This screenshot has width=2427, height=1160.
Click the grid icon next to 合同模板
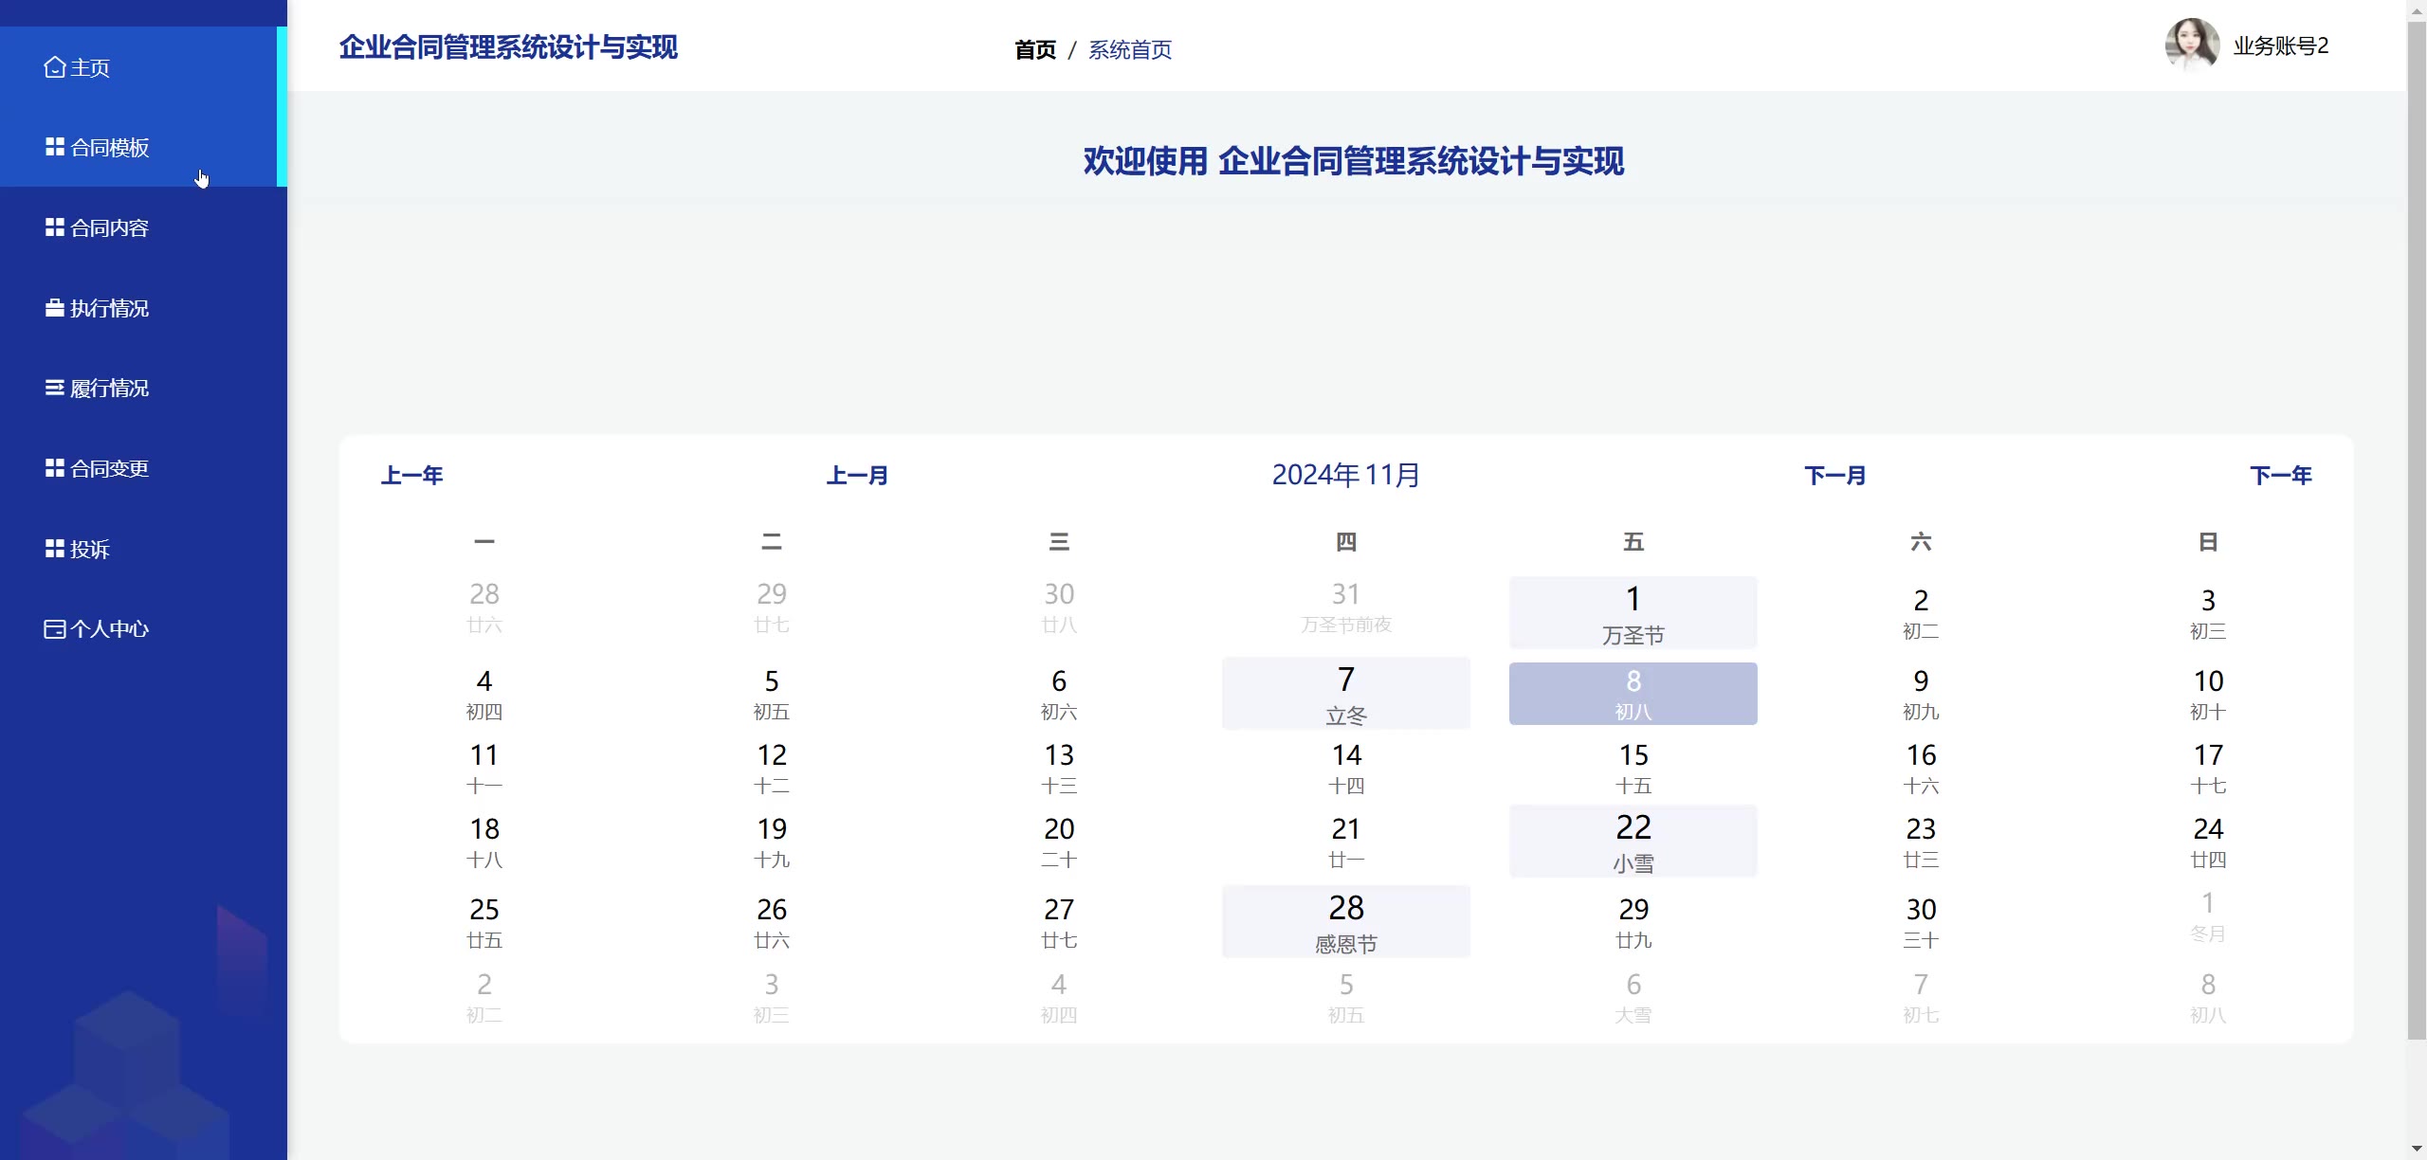click(55, 147)
